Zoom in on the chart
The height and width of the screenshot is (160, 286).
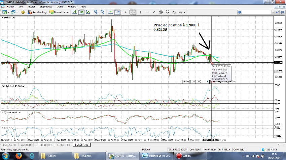pyautogui.click(x=96, y=12)
